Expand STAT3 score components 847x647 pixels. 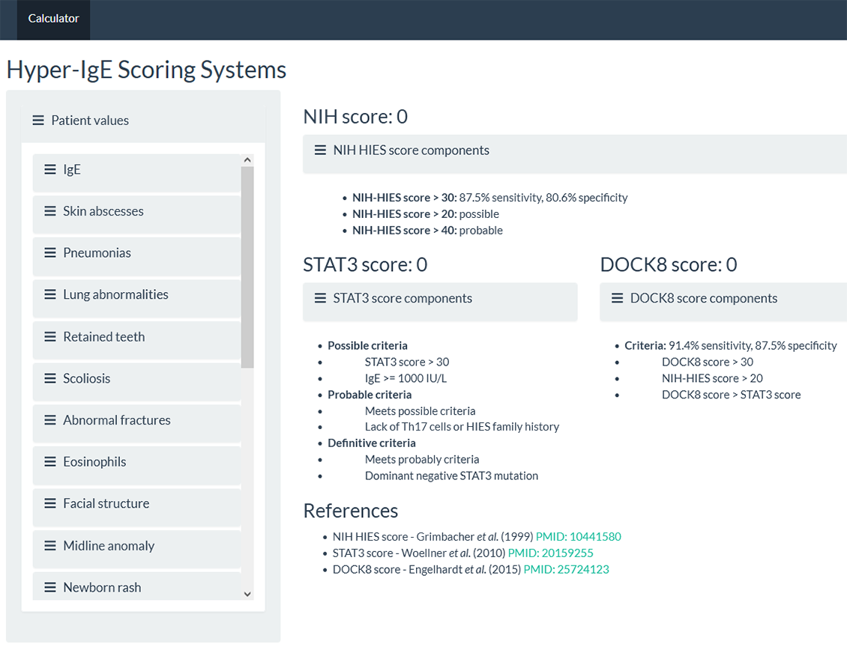tap(403, 299)
